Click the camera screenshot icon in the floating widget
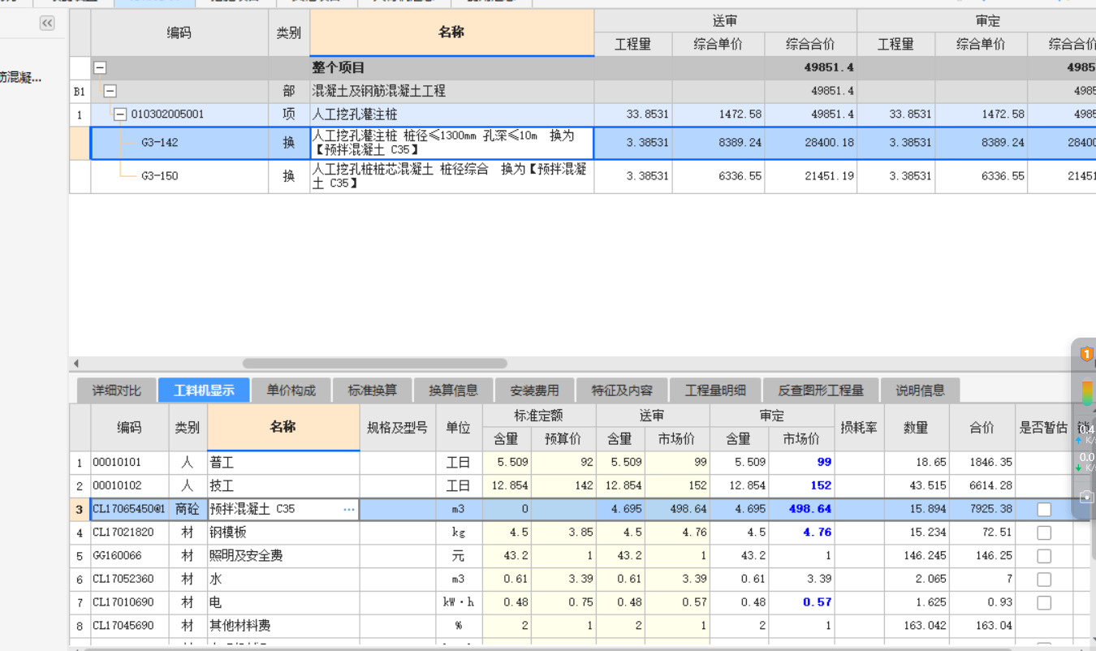 pos(1087,497)
